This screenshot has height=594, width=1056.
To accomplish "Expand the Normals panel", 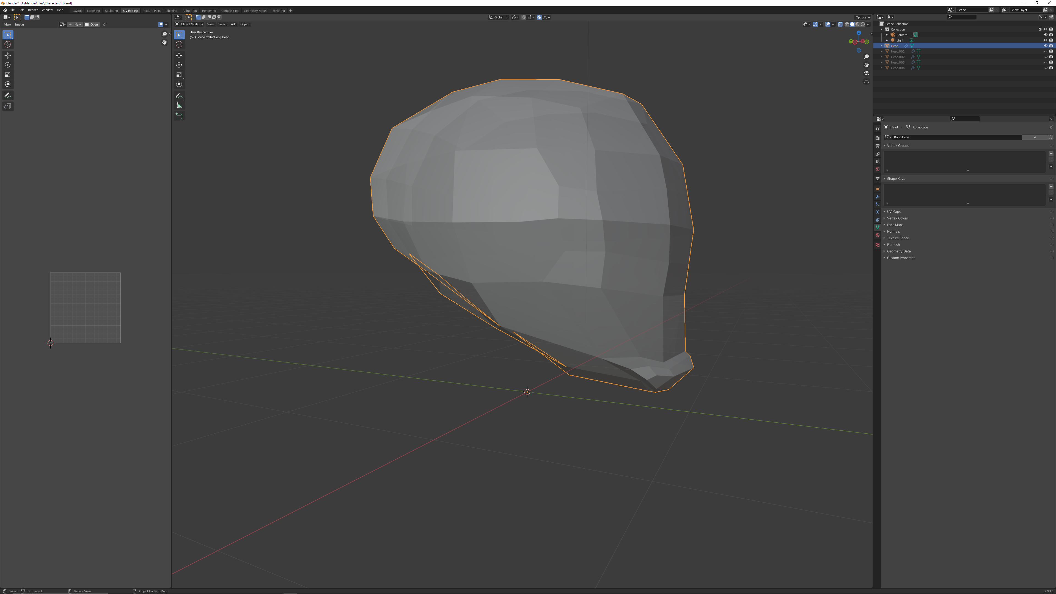I will point(893,232).
